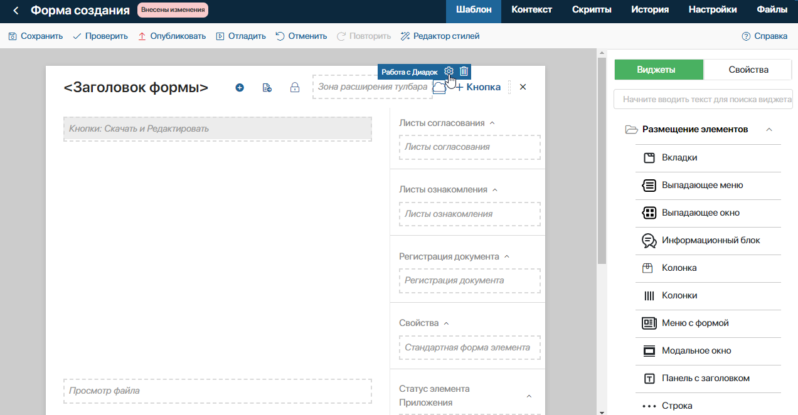Click the back arrow beside Форма создания
The width and height of the screenshot is (798, 415).
point(16,11)
